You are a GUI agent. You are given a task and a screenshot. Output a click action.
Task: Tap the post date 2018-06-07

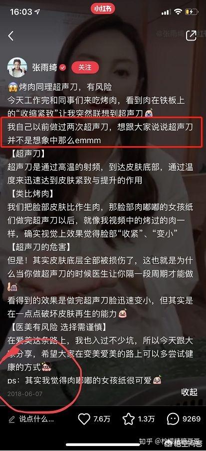pyautogui.click(x=25, y=393)
